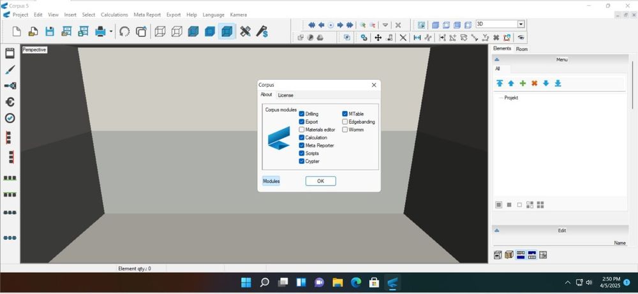Toggle the Calculation module checkbox
This screenshot has width=638, height=294.
[x=302, y=138]
